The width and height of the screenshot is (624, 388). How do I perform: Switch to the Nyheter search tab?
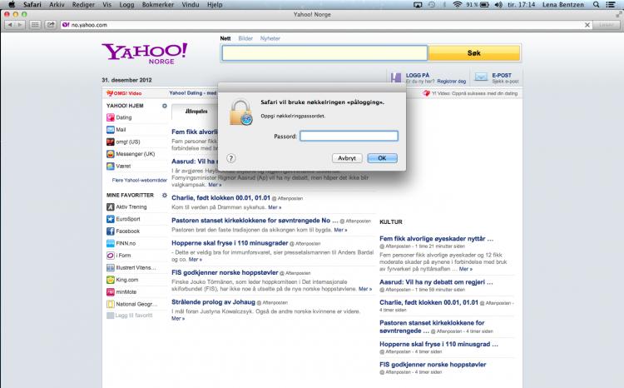(270, 38)
